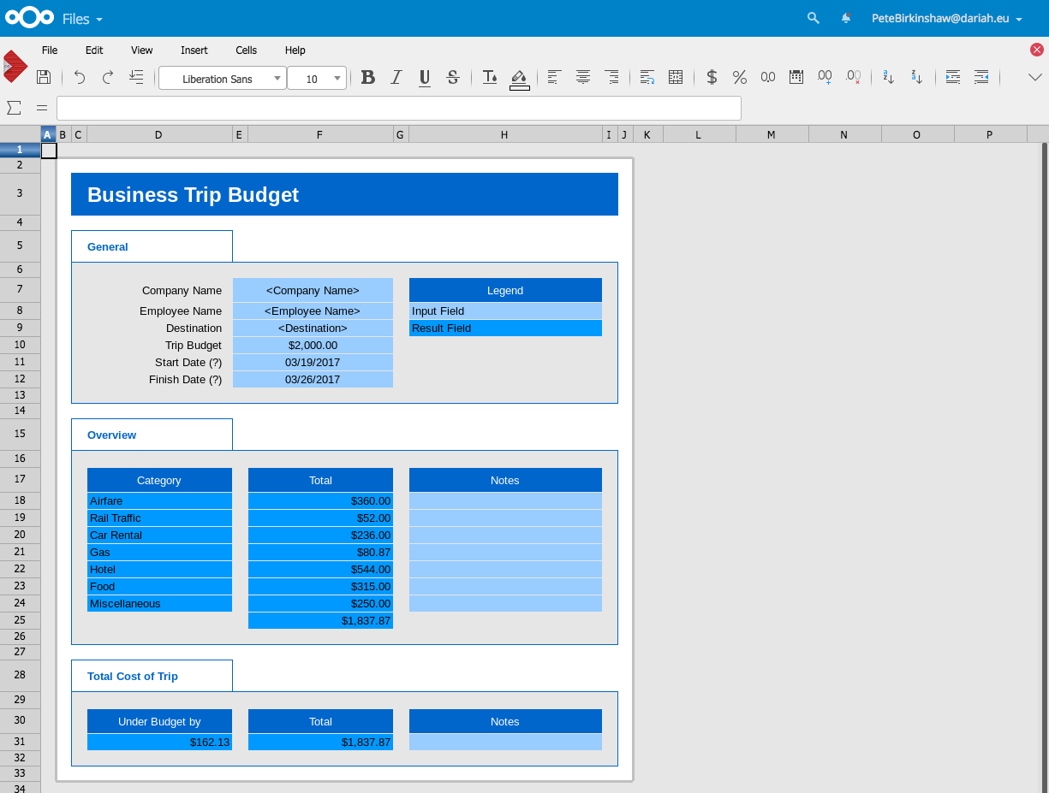This screenshot has height=793, width=1049.
Task: Click the Sum function icon
Action: click(x=14, y=108)
